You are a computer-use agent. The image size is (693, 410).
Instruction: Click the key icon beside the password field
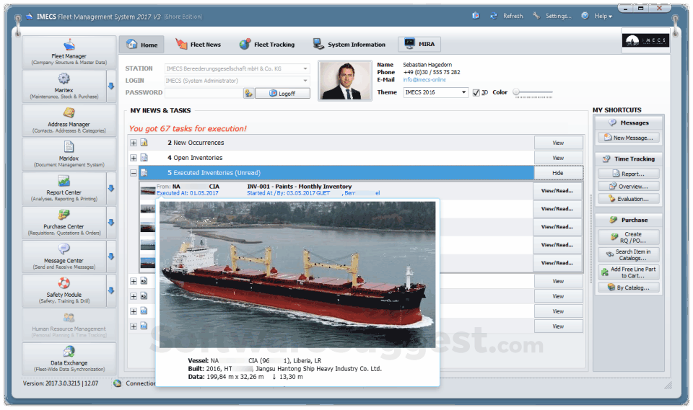(248, 93)
